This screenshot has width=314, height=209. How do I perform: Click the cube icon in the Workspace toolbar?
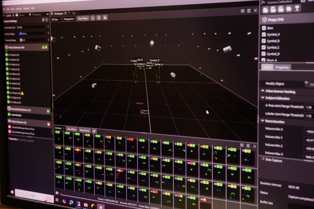click(99, 18)
